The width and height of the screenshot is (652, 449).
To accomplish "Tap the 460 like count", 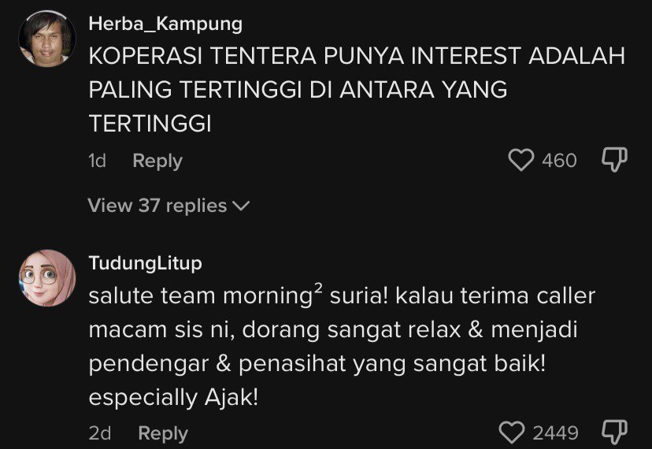I will click(x=559, y=161).
